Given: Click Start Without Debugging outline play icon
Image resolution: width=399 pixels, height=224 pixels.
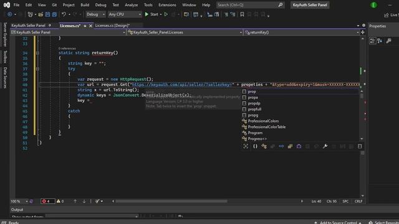Looking at the screenshot, I should pos(166,14).
